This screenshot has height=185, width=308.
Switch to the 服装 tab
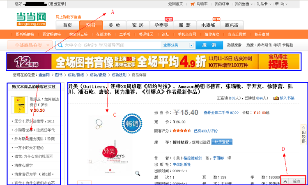pos(185,25)
